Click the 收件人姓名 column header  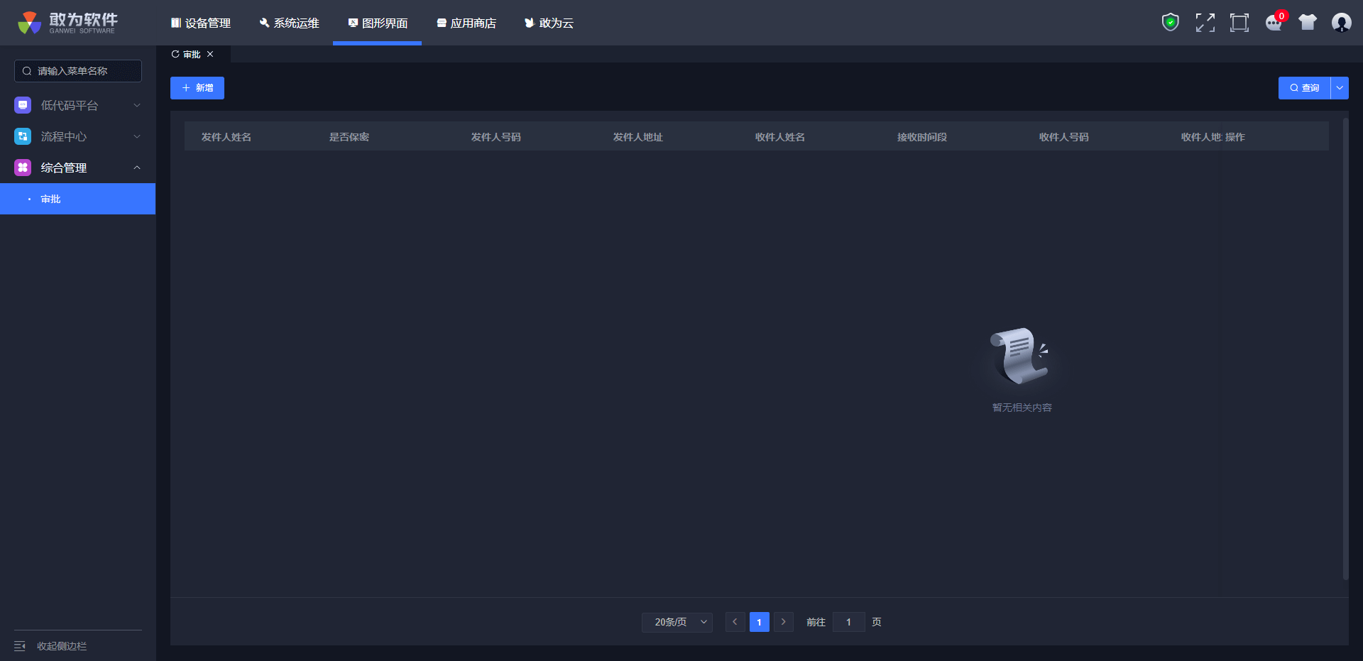pos(780,137)
